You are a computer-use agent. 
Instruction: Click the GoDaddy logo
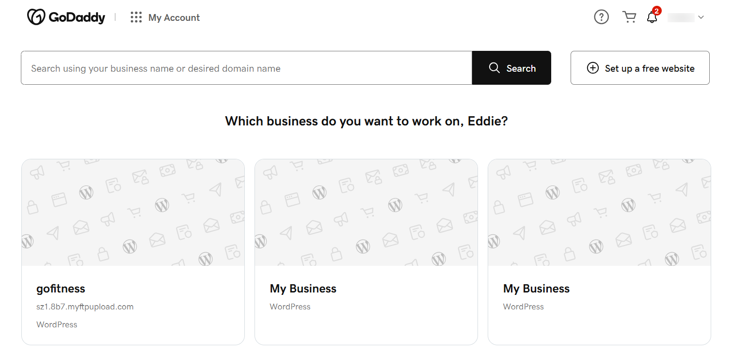[66, 17]
